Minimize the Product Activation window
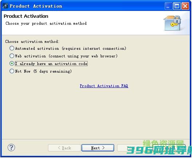Viewport: 192px width, 158px height. [168, 6]
